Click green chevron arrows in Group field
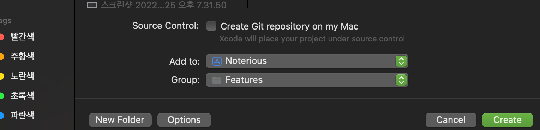This screenshot has width=540, height=130. click(401, 80)
